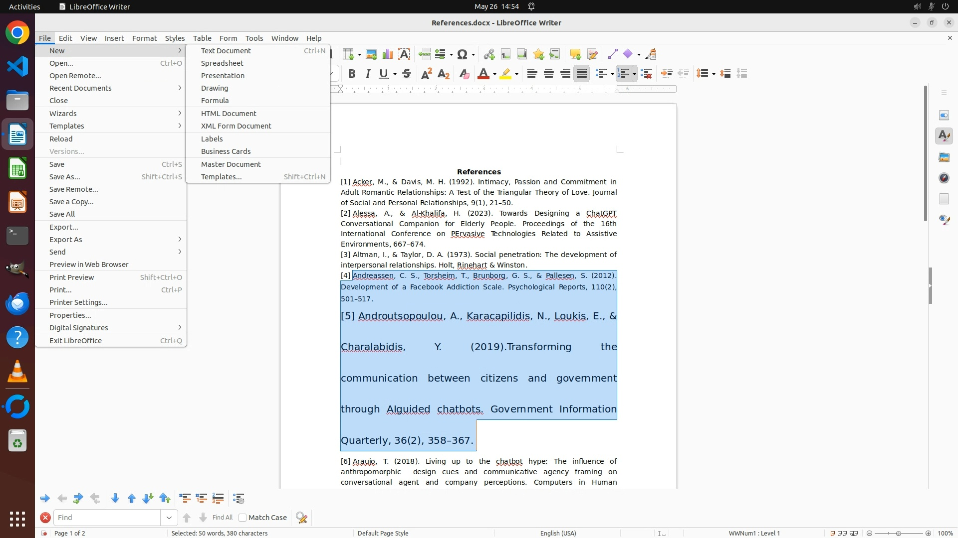Viewport: 958px width, 538px height.
Task: Click the zoom slider in the status bar
Action: 899,533
